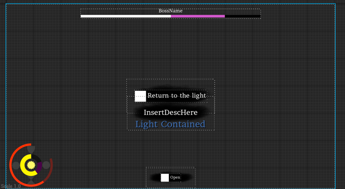Select the BossName text label
The width and height of the screenshot is (345, 189).
point(170,11)
